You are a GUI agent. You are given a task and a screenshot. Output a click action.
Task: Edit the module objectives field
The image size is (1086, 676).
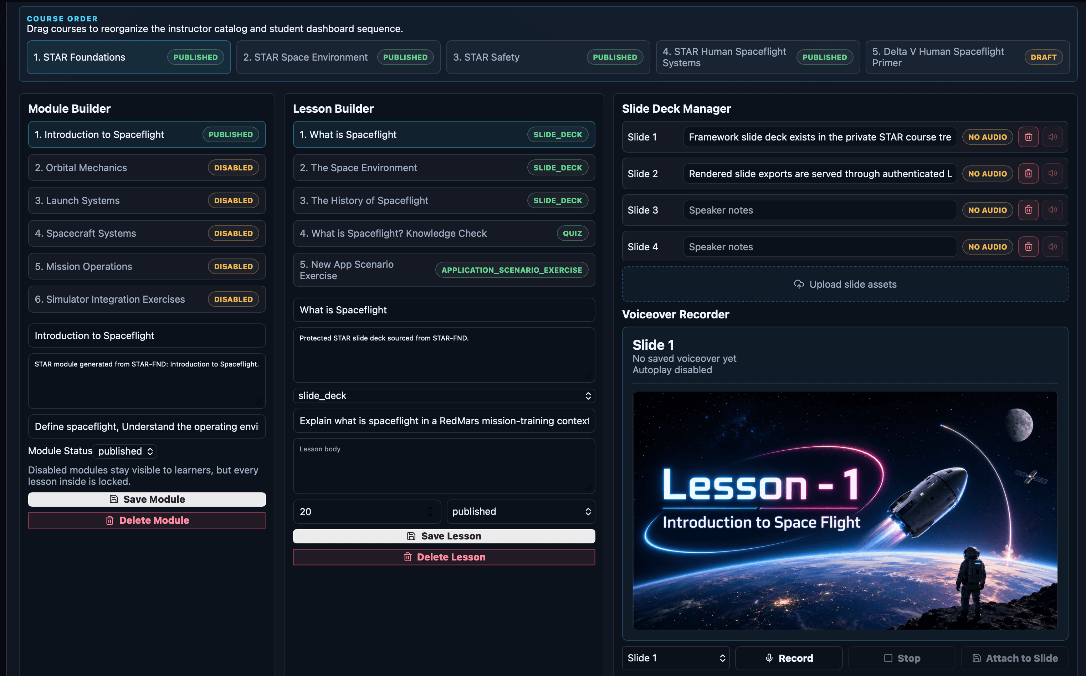[x=147, y=426]
